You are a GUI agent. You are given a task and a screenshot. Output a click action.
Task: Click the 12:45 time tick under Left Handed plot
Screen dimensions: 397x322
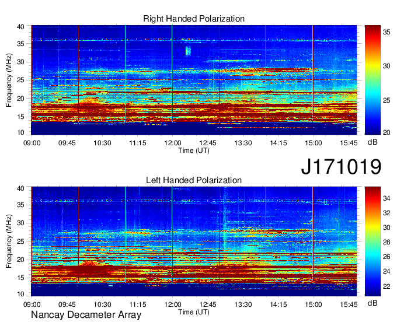pyautogui.click(x=208, y=304)
